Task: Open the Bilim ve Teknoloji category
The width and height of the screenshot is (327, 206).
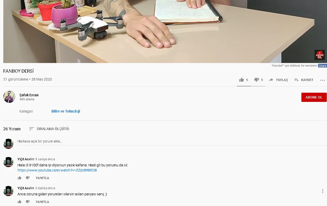Action: [66, 111]
